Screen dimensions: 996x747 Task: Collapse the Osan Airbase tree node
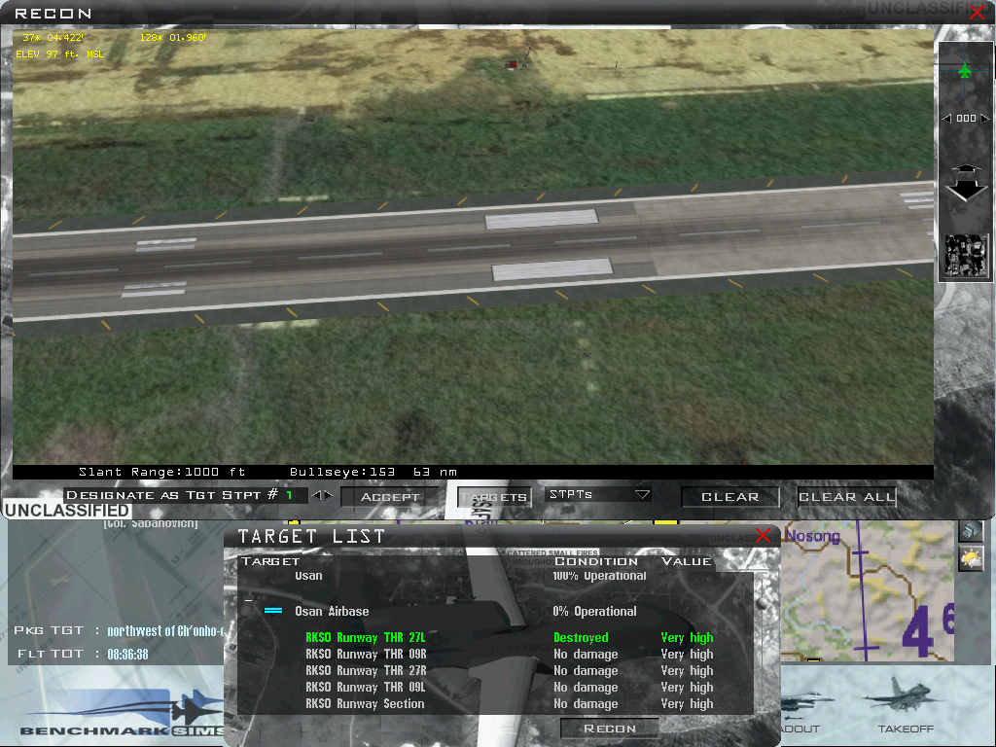(249, 599)
